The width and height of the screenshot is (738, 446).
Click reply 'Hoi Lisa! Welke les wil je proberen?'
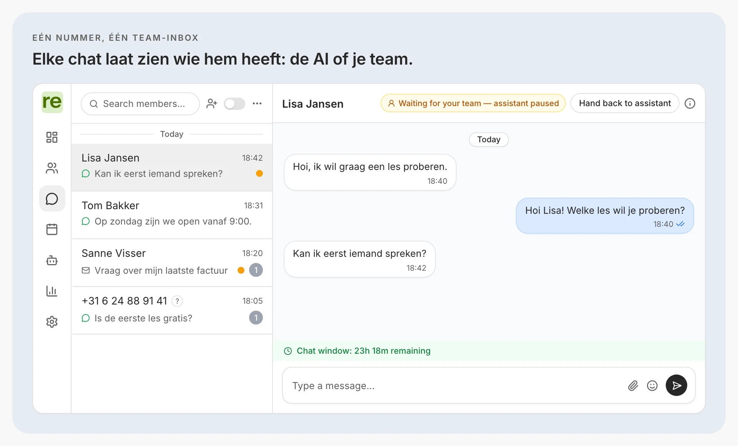pyautogui.click(x=605, y=216)
